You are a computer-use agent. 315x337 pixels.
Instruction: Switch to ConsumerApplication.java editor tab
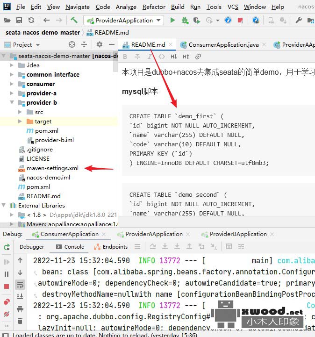coord(223,45)
